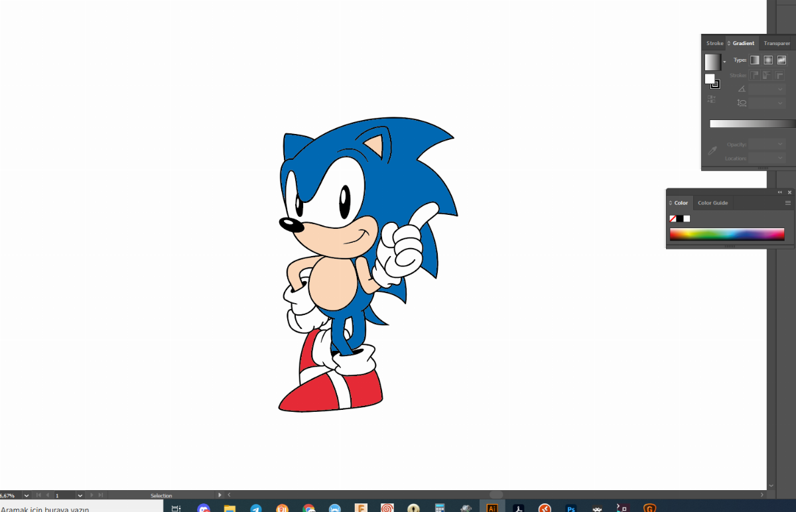
Task: Go to next artboard button
Action: (x=92, y=495)
